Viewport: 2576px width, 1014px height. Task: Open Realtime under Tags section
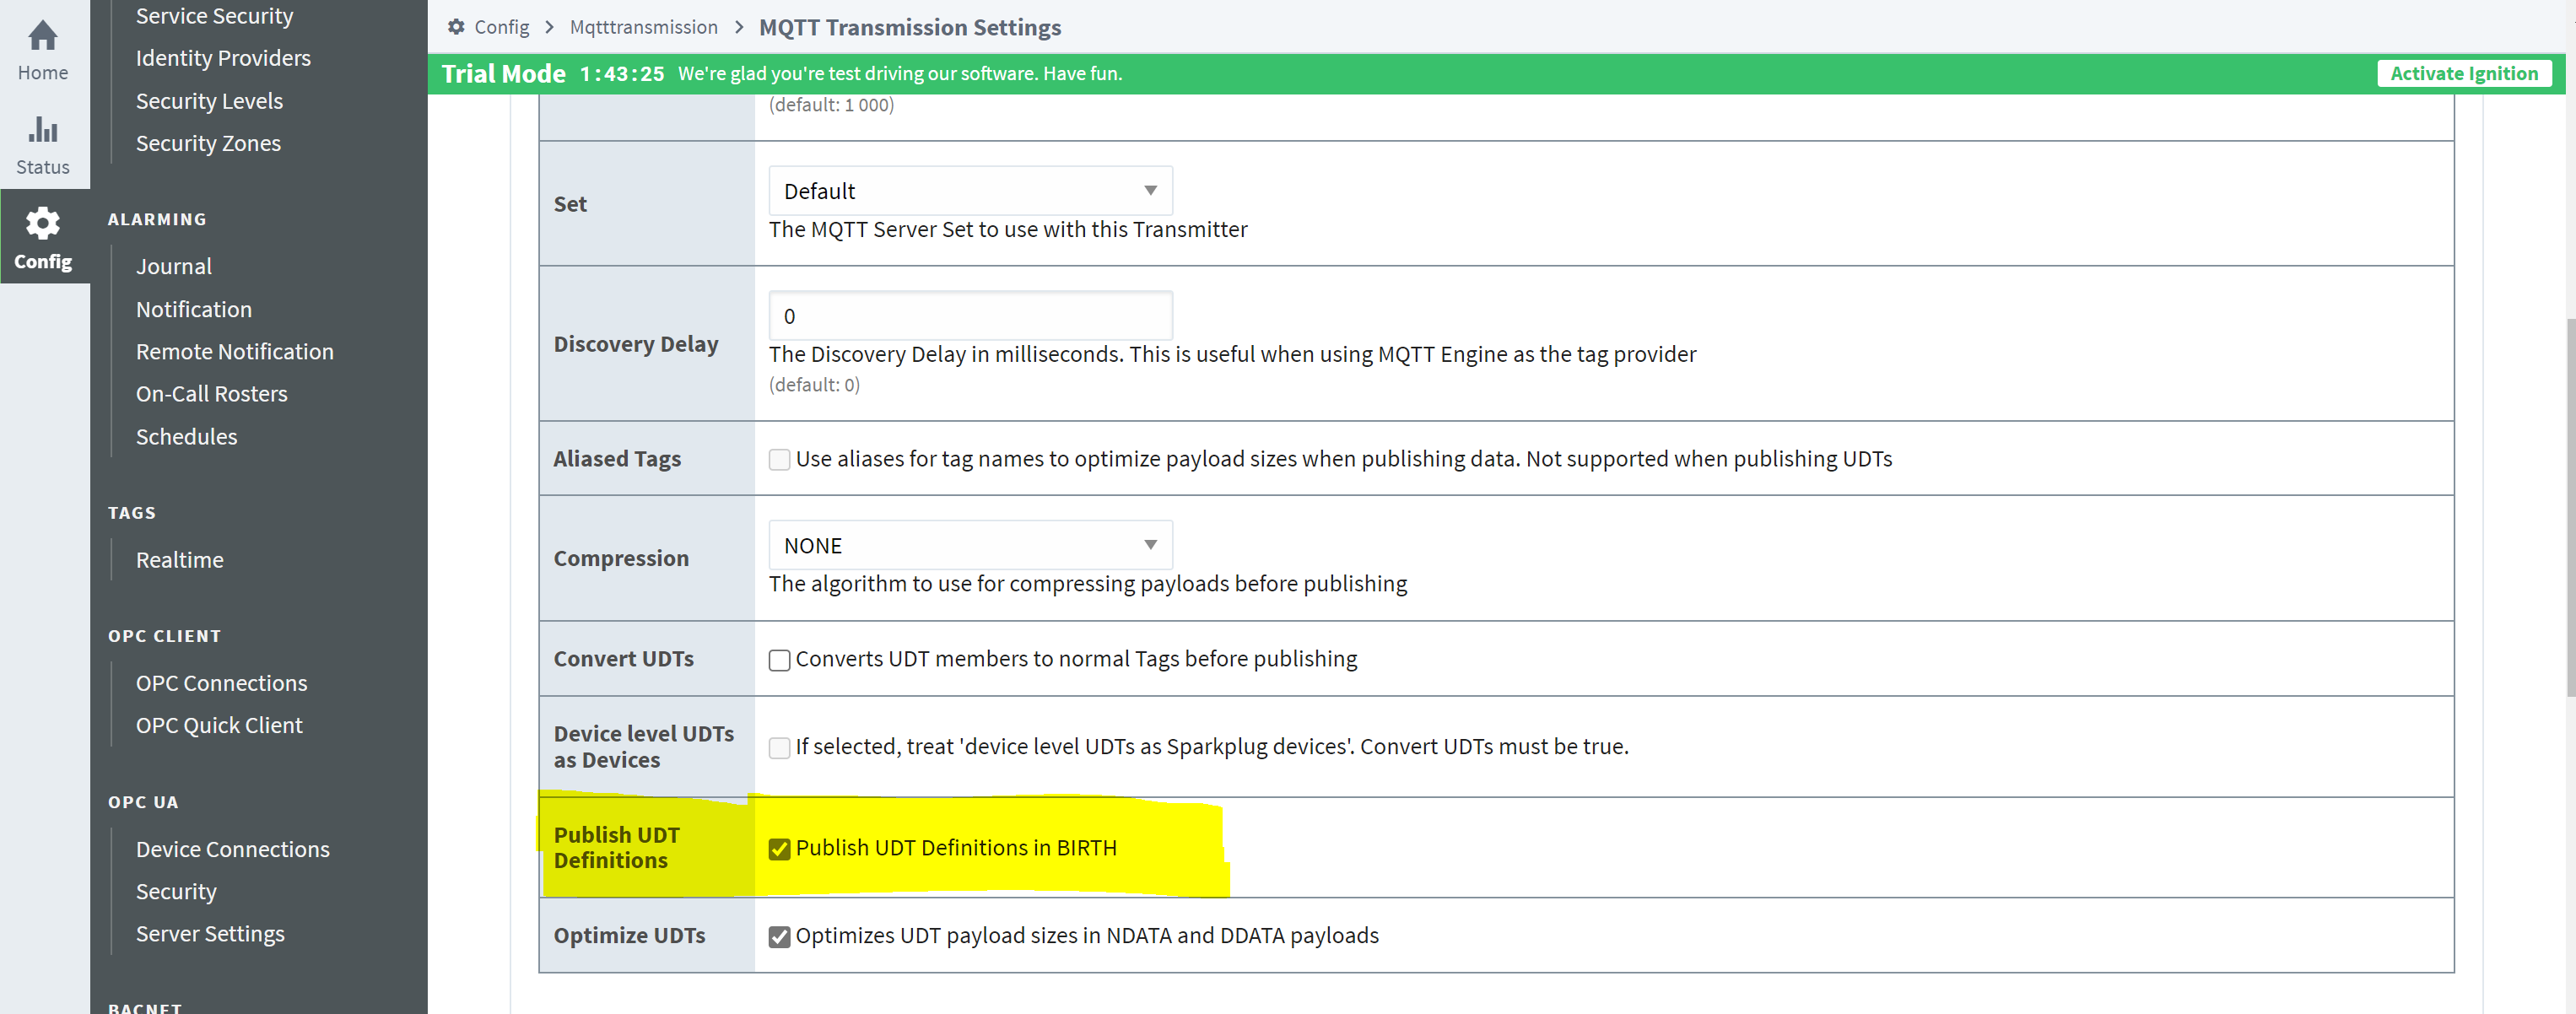tap(180, 560)
